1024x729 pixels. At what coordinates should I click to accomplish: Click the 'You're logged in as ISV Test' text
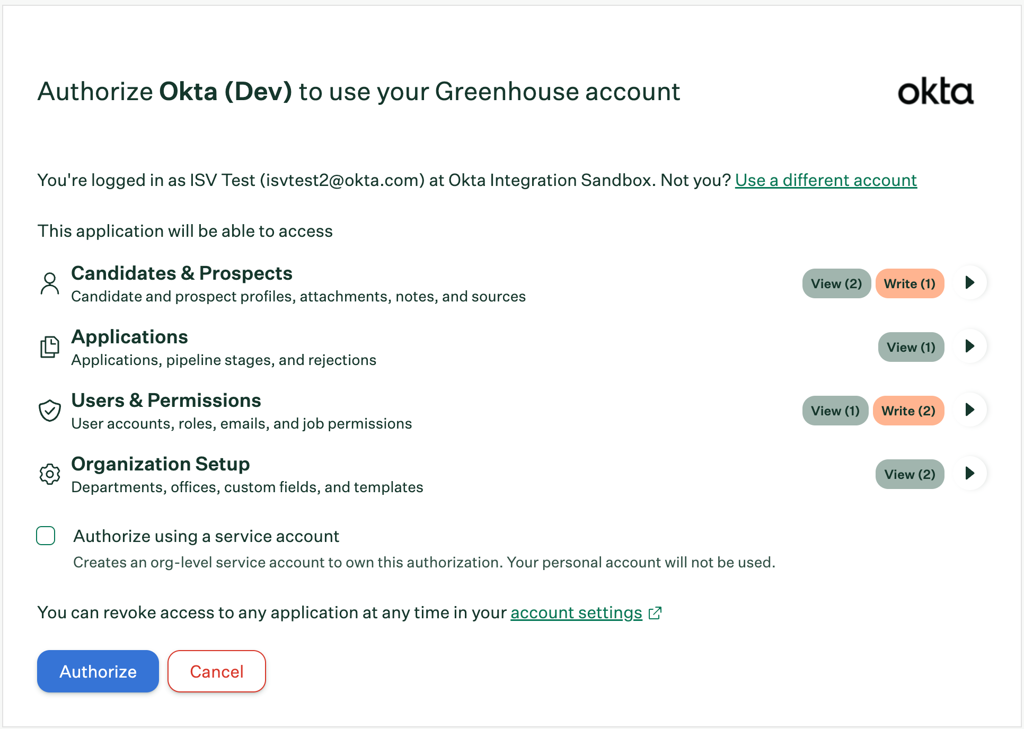click(x=384, y=180)
